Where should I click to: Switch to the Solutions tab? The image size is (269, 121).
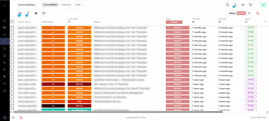(66, 5)
